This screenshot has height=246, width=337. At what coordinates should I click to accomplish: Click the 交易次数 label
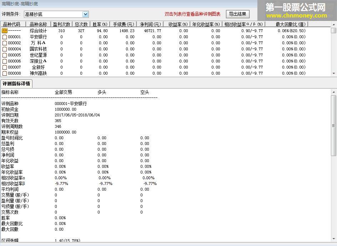tap(10, 212)
